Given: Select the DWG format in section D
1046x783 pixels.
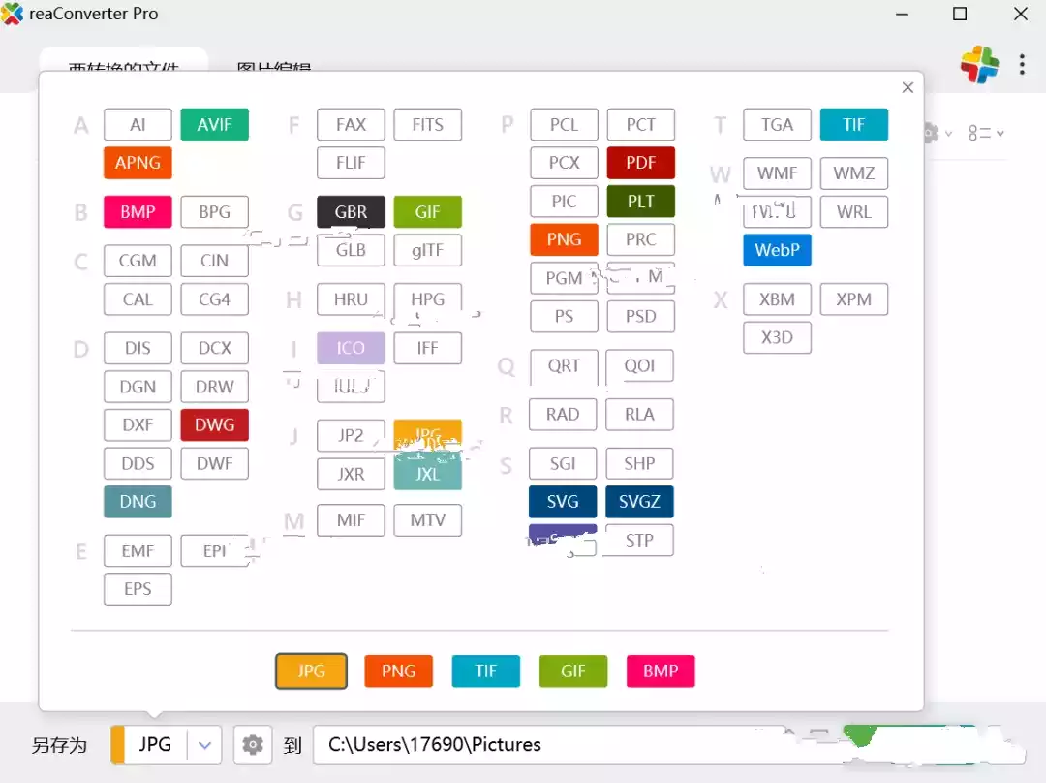Looking at the screenshot, I should pyautogui.click(x=214, y=424).
